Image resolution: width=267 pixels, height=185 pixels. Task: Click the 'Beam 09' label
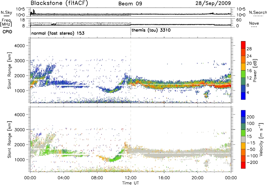pos(130,4)
